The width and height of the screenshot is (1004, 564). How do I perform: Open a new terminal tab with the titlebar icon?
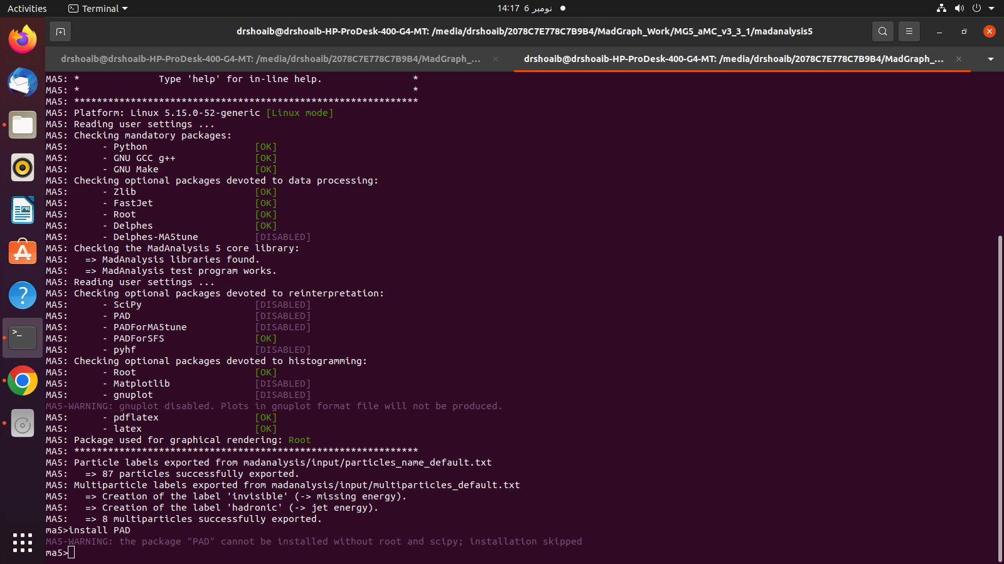click(x=60, y=31)
